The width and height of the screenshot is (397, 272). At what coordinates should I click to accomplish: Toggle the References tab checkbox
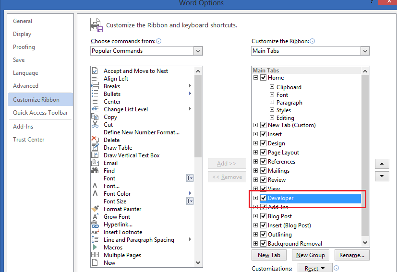click(x=264, y=162)
